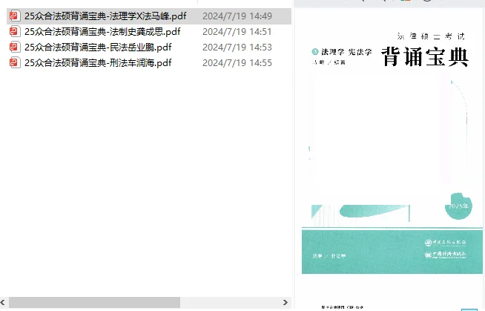Screen dimensions: 485x311
Task: Click PDF icon of 法制史龚成思 file
Action: pyautogui.click(x=15, y=32)
